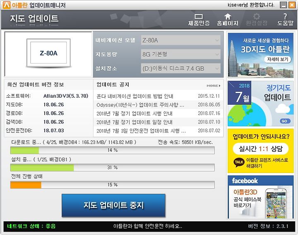Click 자세히 보기 on 3D지도 banner
Screen dimensions: 298x235
pos(278,59)
